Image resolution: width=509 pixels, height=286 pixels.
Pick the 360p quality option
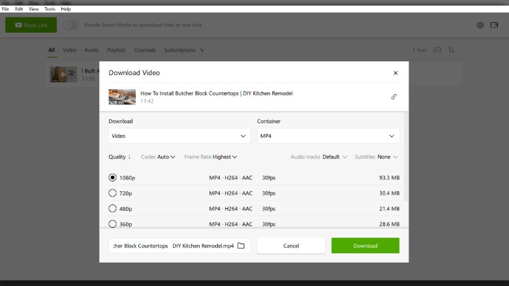point(113,224)
